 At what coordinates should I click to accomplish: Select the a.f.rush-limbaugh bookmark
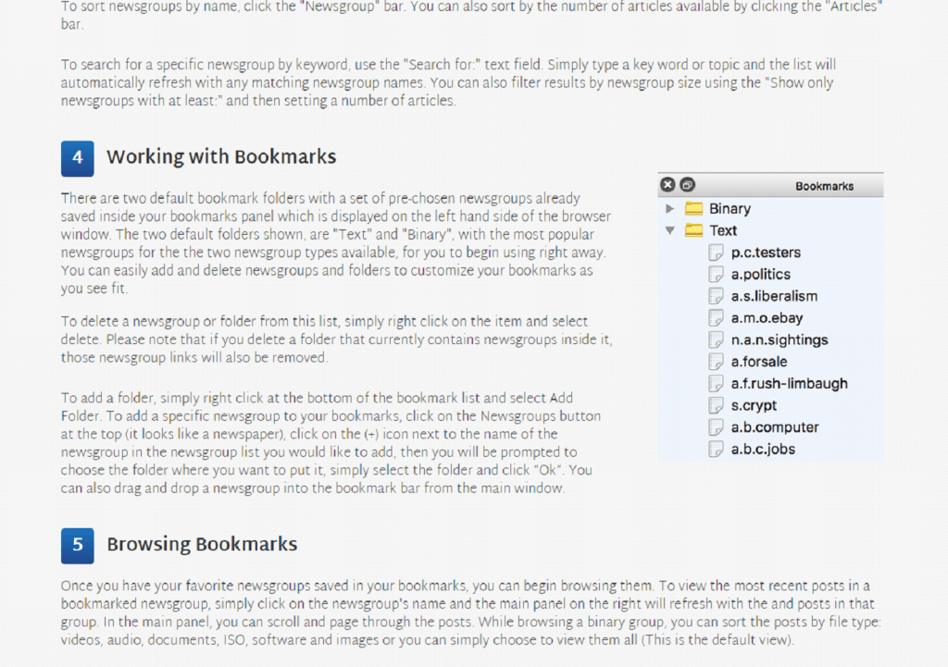[789, 383]
